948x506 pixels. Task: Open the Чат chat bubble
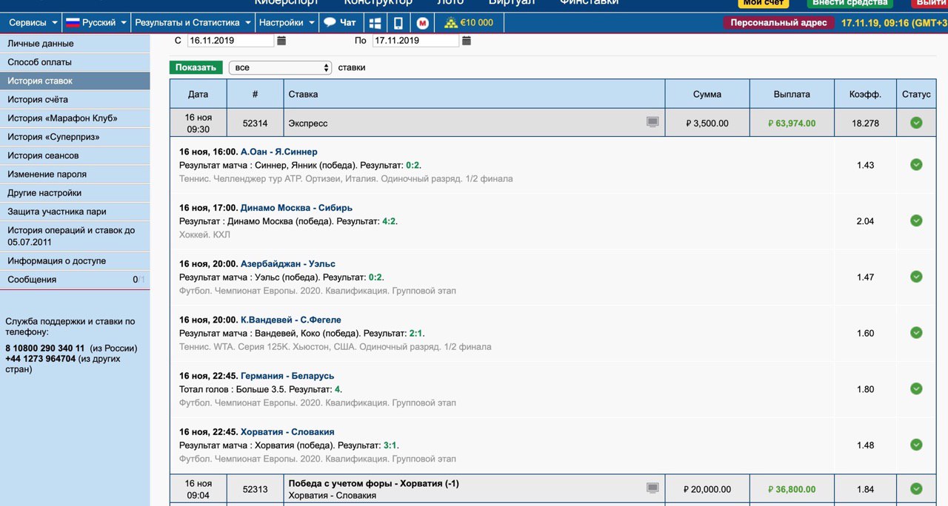click(340, 23)
